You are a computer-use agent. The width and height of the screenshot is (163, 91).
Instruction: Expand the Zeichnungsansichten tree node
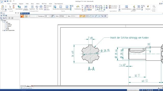(x=3, y=30)
